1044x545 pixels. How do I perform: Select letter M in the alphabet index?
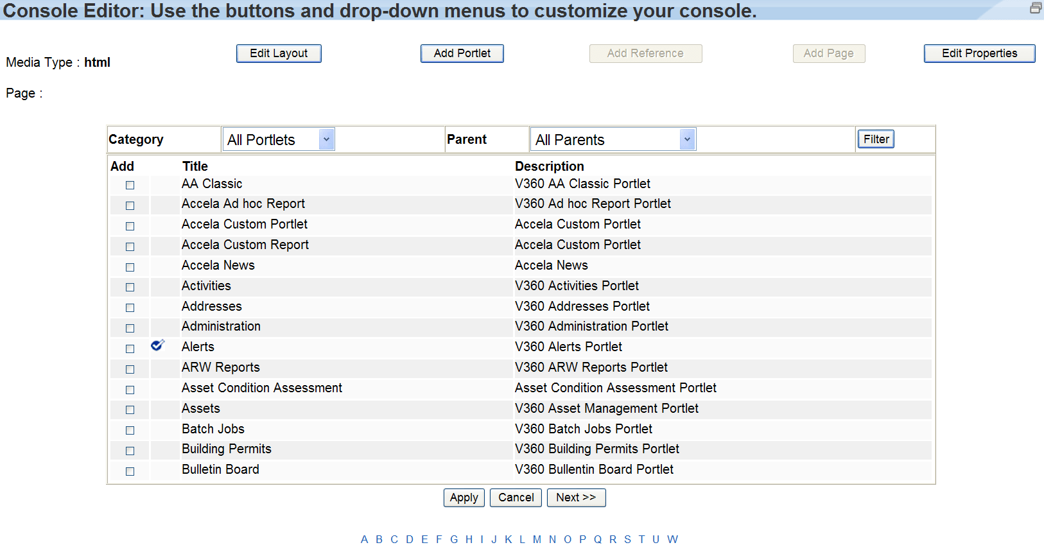(x=537, y=539)
